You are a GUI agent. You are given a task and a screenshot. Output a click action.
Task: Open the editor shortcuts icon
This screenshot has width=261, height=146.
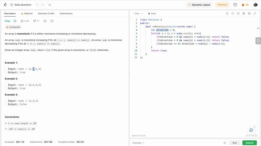[x=244, y=13]
